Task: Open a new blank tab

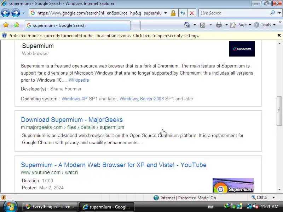Action: pyautogui.click(x=135, y=25)
